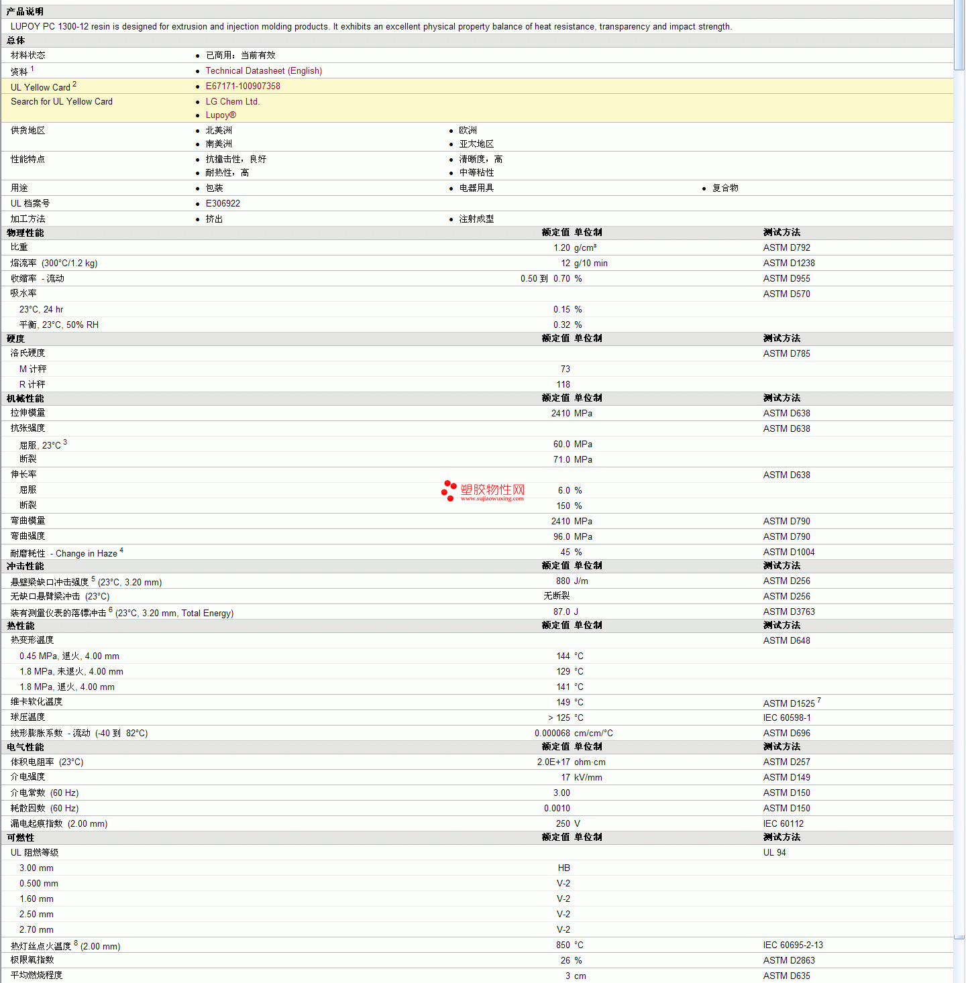Open the Lupoy® link
This screenshot has width=966, height=983.
(x=221, y=115)
